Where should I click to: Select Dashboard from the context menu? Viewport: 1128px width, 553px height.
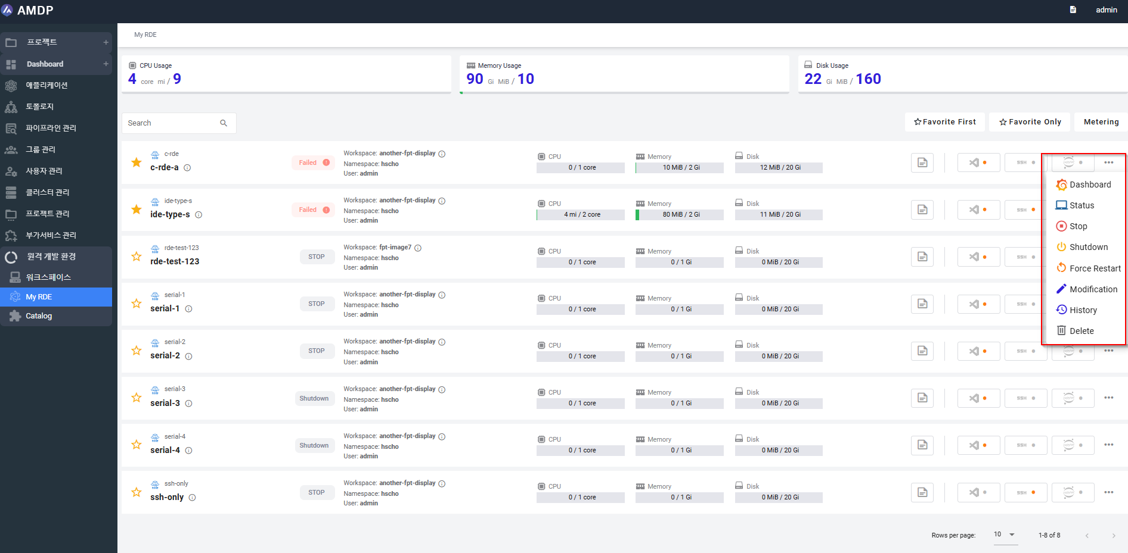(1084, 185)
